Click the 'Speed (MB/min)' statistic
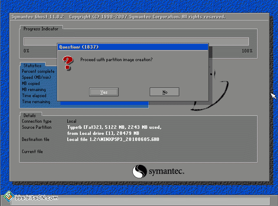Image resolution: width=278 pixels, height=206 pixels. [x=36, y=78]
